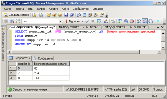This screenshot has height=99, width=167.
Task: Open Design Query in Editor icon
Action: [x=106, y=21]
